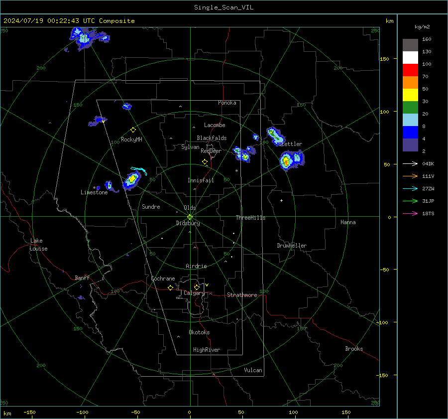Click the Single_Scan_VIL title text
Screen dimensions: 448x419
click(x=224, y=7)
